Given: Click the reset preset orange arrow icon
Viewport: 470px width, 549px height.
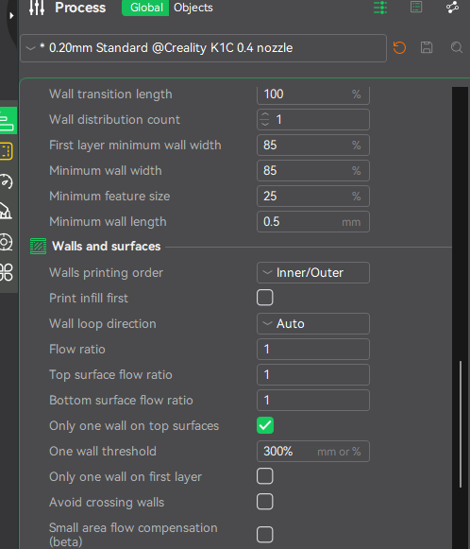Looking at the screenshot, I should point(399,47).
